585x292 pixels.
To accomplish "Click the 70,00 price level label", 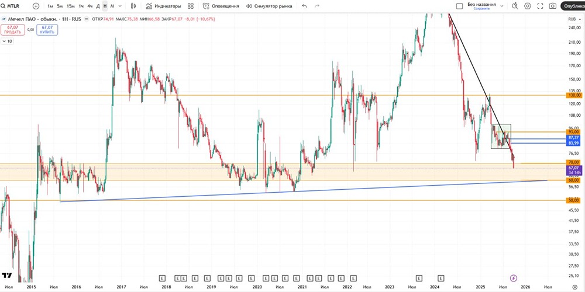I will 574,162.
